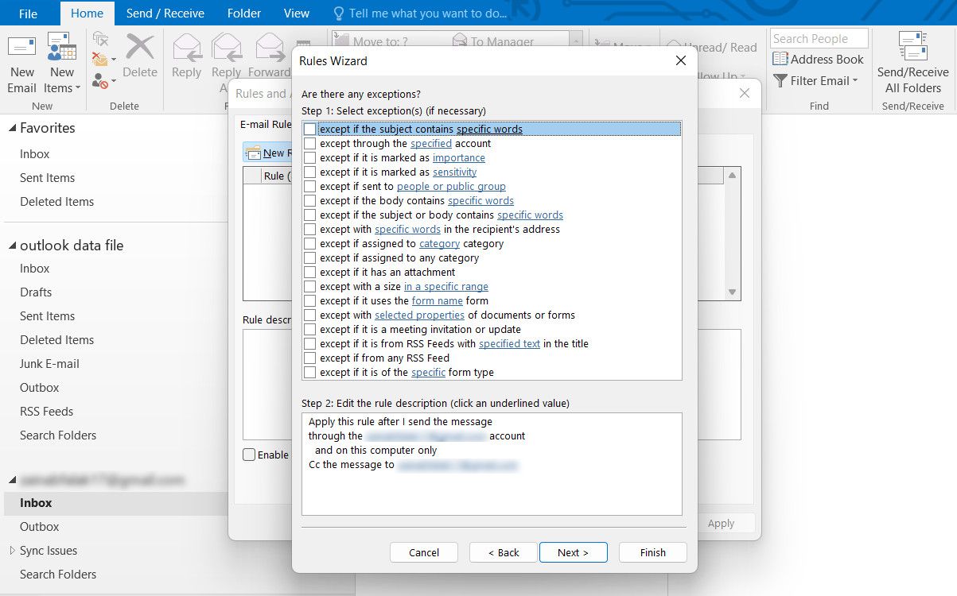Check 'except if it has an attachment'
Screen dimensions: 957x596
[310, 273]
